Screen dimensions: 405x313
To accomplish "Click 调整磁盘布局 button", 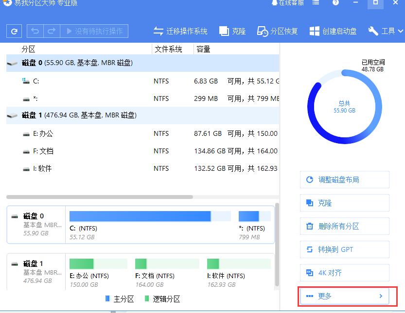I will coord(345,180).
